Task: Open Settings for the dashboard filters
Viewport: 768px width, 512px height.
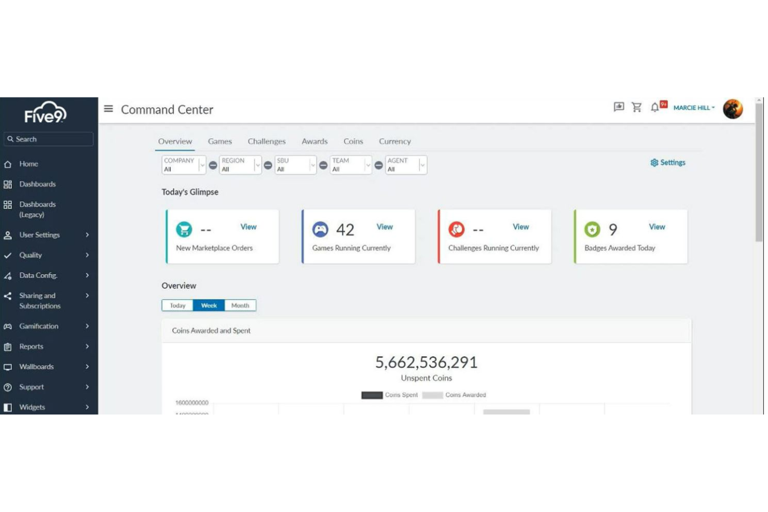Action: tap(668, 162)
